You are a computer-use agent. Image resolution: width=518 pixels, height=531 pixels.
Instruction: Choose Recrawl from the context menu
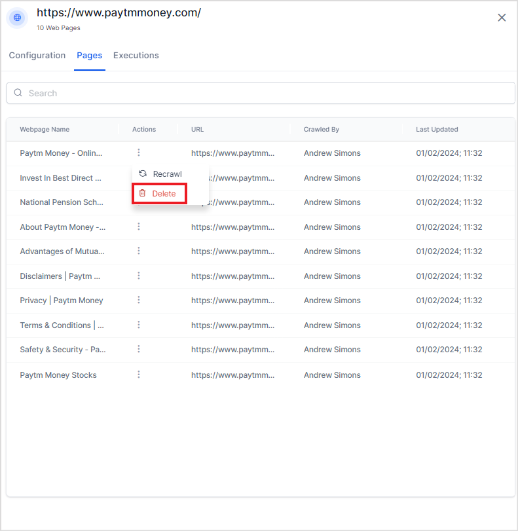(167, 174)
